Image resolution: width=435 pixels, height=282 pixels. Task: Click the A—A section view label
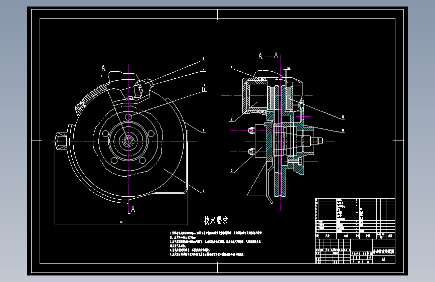268,56
